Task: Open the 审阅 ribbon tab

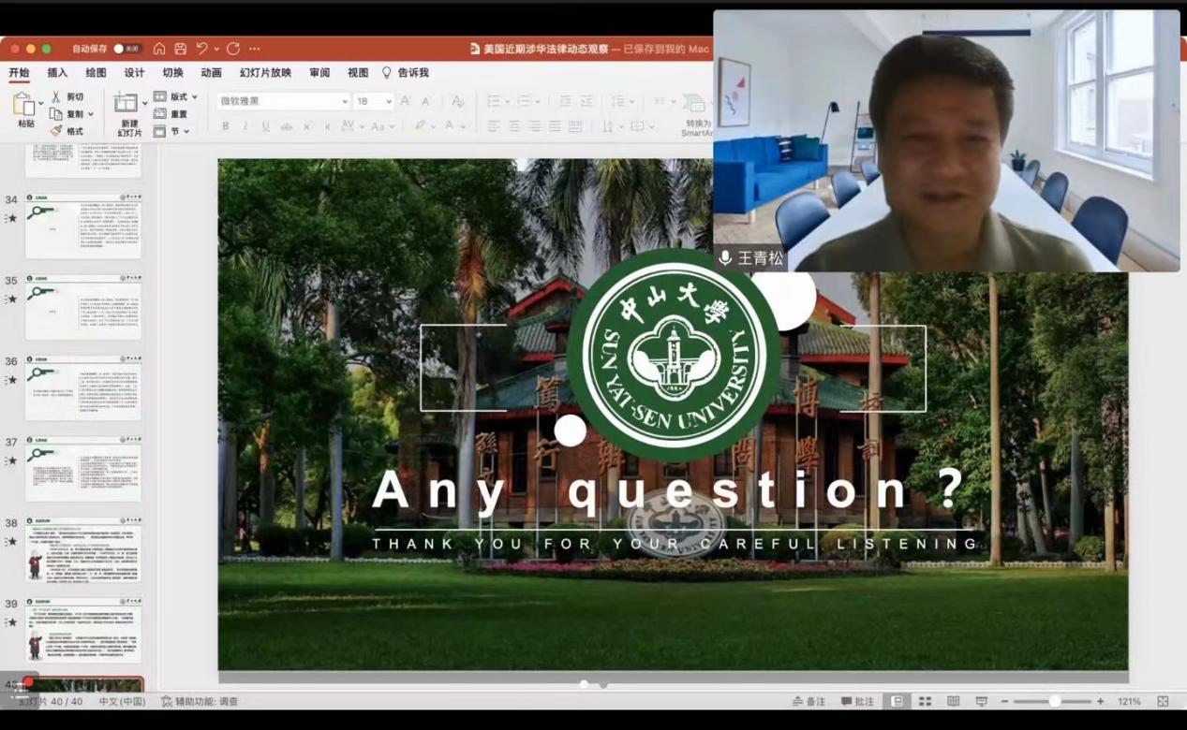Action: click(319, 72)
